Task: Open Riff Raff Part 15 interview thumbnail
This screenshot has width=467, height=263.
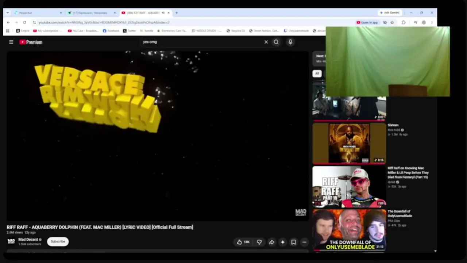Action: [349, 186]
